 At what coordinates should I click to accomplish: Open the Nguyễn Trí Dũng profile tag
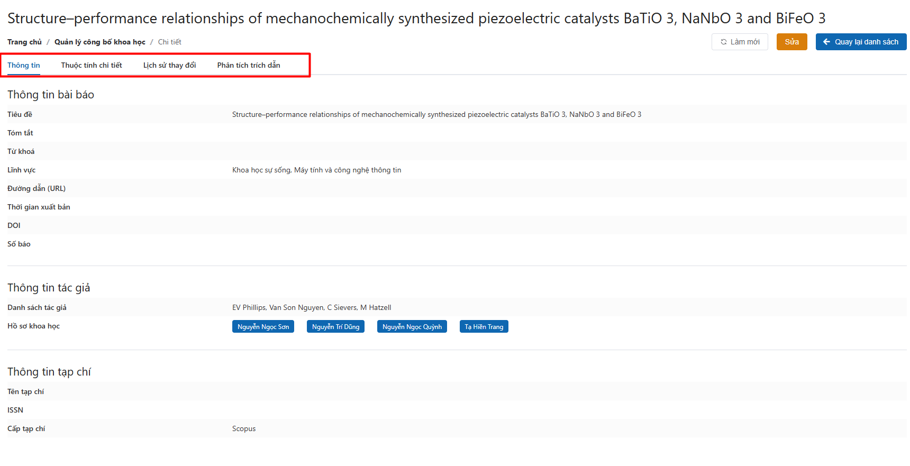(335, 327)
